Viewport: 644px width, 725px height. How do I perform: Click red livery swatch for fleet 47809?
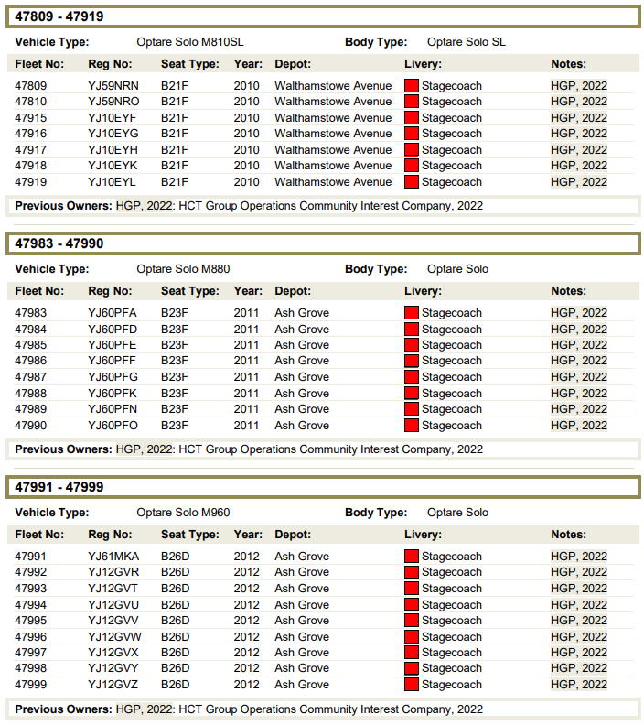pos(412,86)
